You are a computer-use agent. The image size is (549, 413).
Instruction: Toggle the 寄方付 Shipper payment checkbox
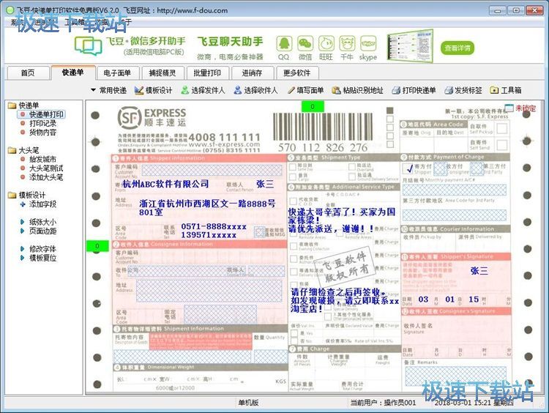click(408, 169)
